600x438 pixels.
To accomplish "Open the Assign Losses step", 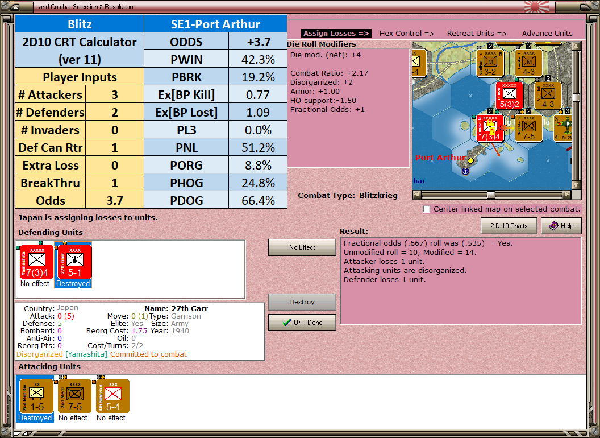I will [336, 34].
